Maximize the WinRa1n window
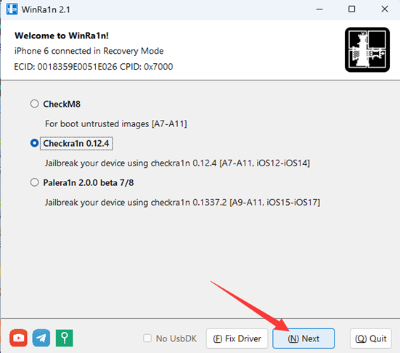The width and height of the screenshot is (400, 353). point(352,9)
